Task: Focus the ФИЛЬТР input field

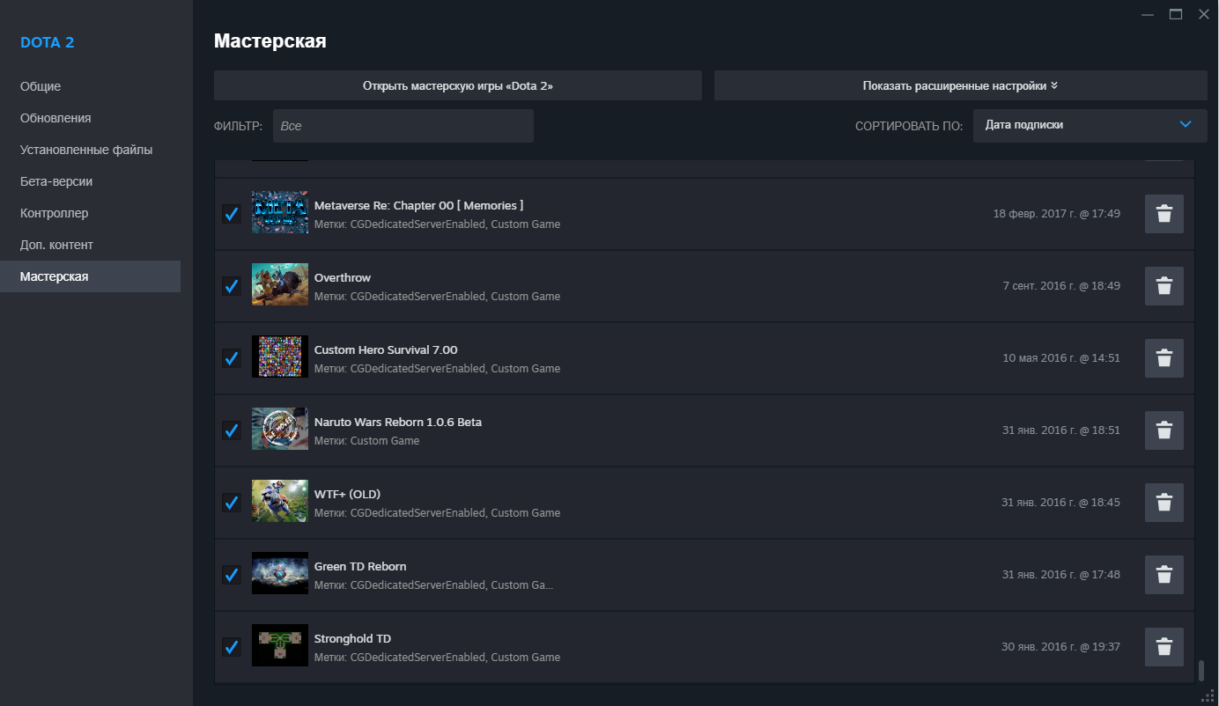Action: (403, 126)
